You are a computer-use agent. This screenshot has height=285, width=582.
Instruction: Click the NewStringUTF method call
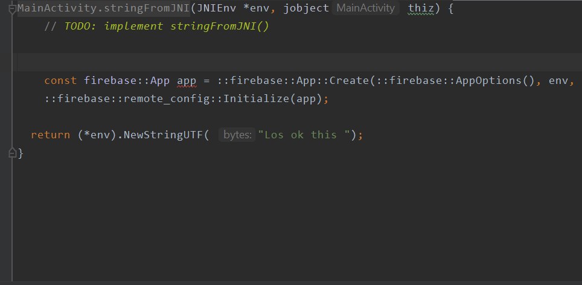click(x=163, y=135)
